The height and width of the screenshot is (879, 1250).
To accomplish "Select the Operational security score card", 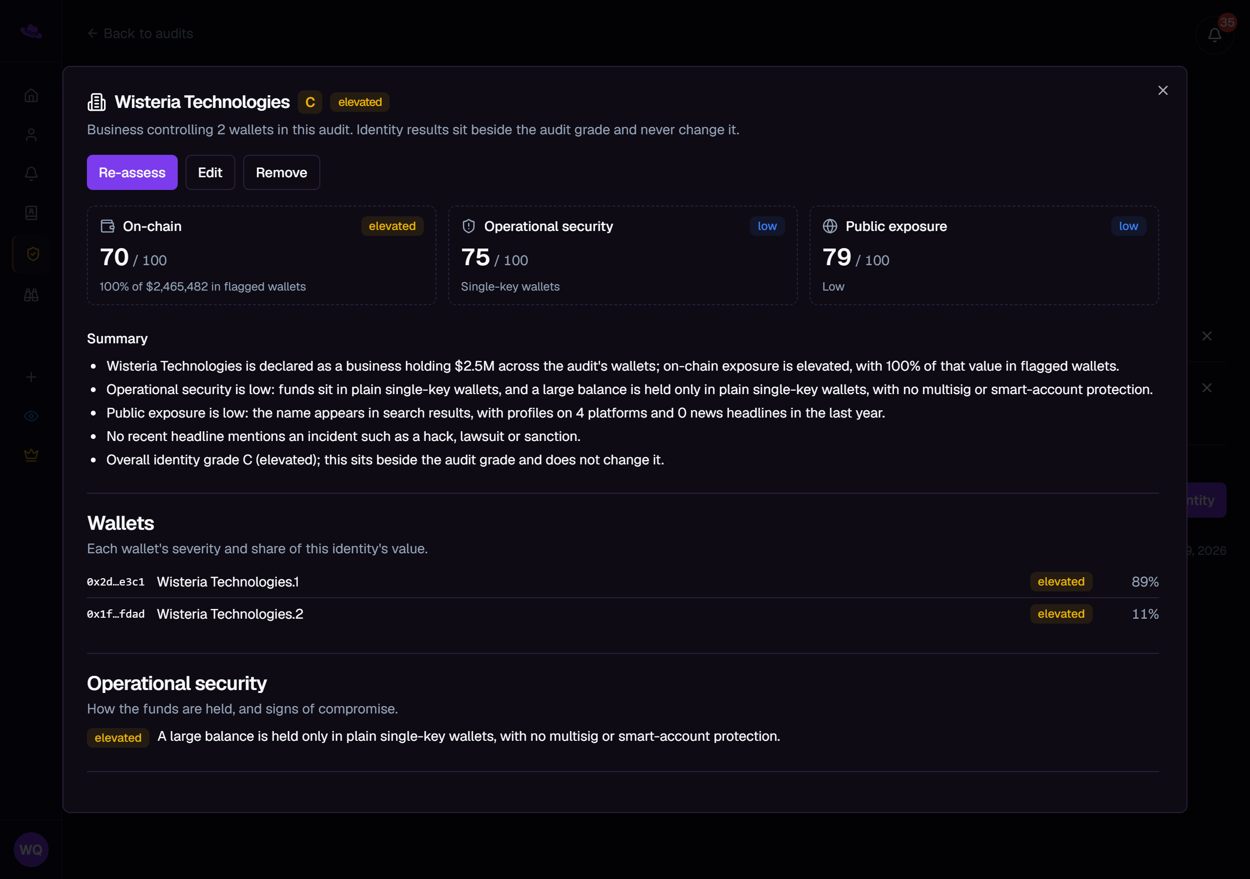I will (x=623, y=255).
